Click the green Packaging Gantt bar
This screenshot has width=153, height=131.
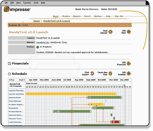103,108
